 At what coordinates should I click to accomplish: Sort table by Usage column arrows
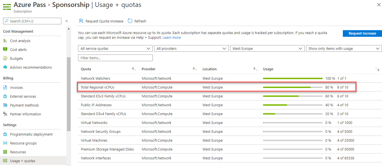(377, 69)
